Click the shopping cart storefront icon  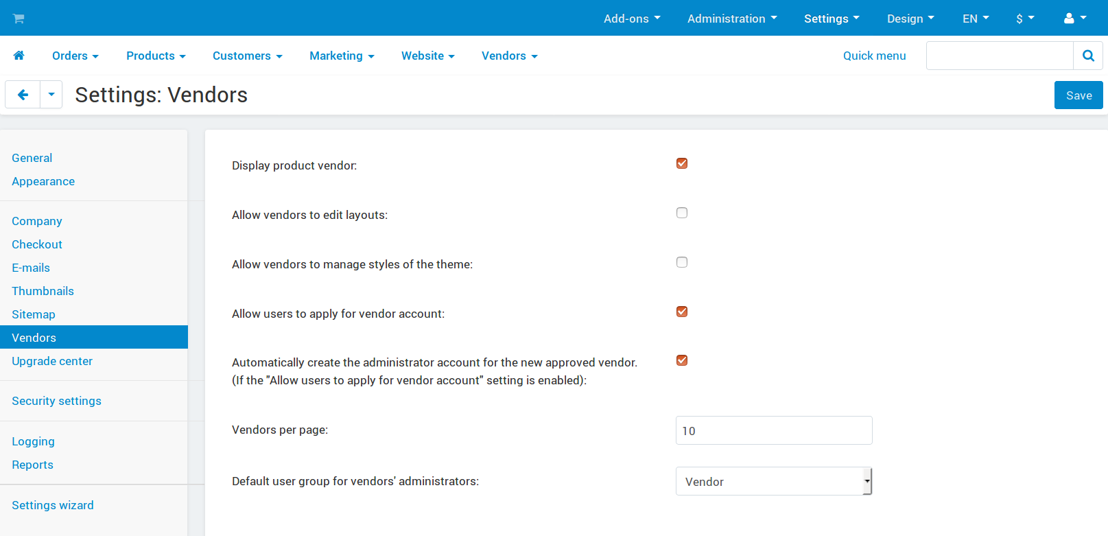point(19,19)
